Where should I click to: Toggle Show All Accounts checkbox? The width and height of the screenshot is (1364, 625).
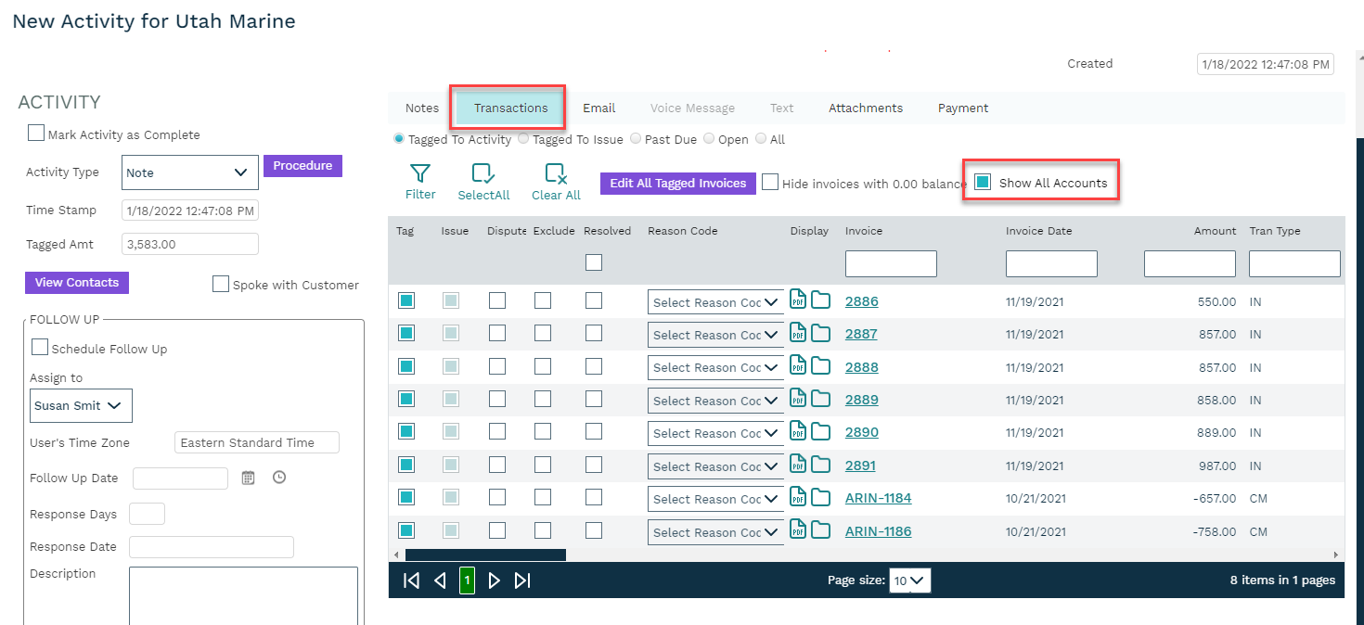click(x=983, y=183)
